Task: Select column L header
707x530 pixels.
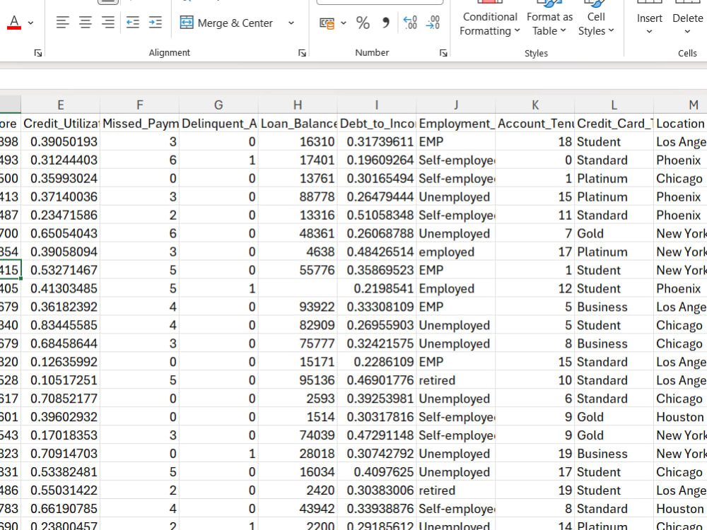Action: tap(614, 105)
